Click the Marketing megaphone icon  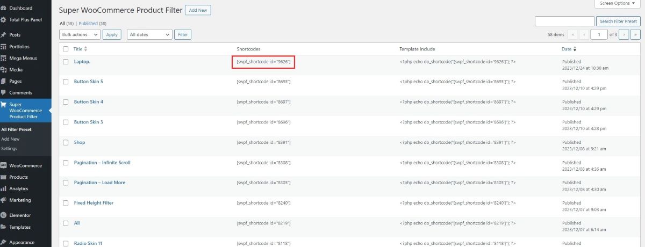coord(4,200)
